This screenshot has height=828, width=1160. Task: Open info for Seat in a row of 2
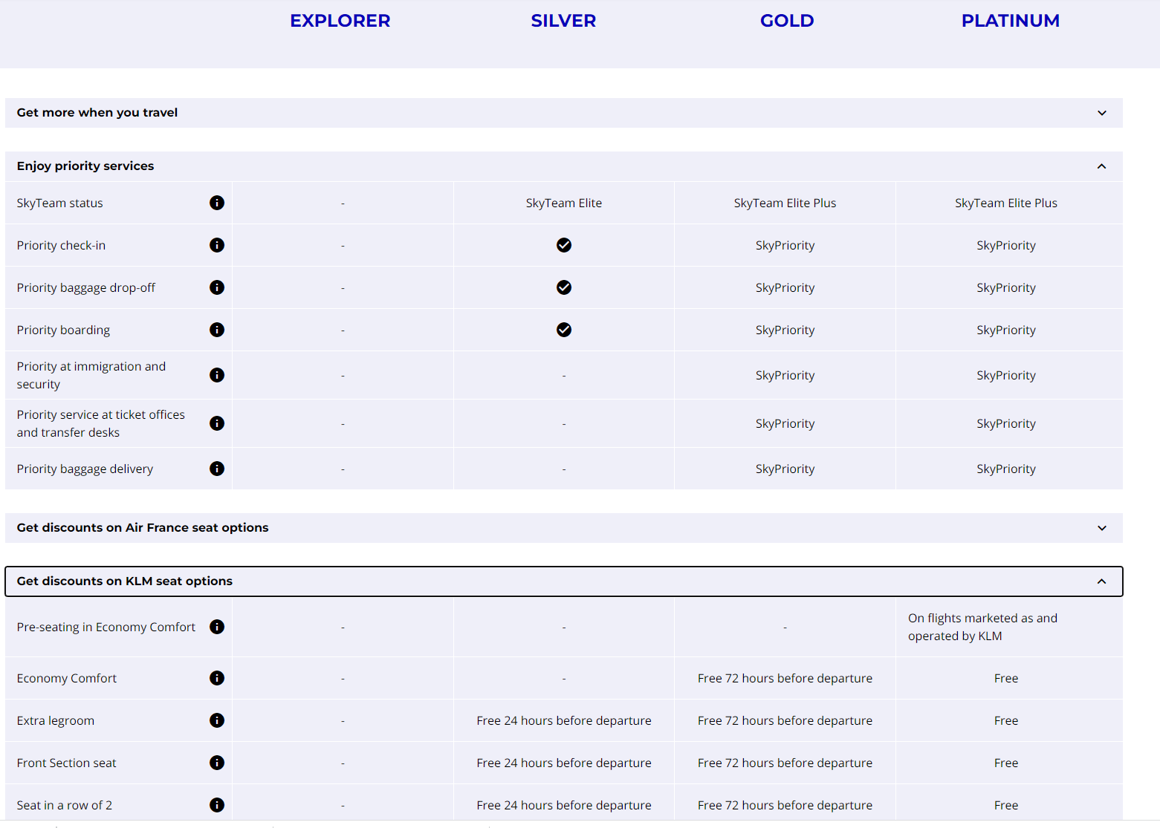(217, 805)
